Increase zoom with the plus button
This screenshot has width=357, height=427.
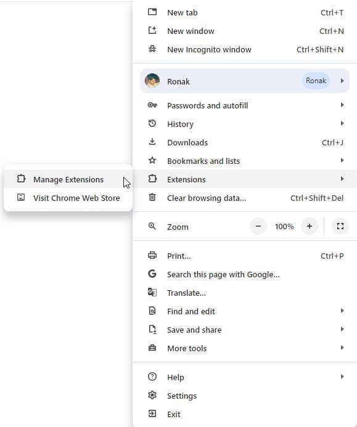pyautogui.click(x=310, y=226)
